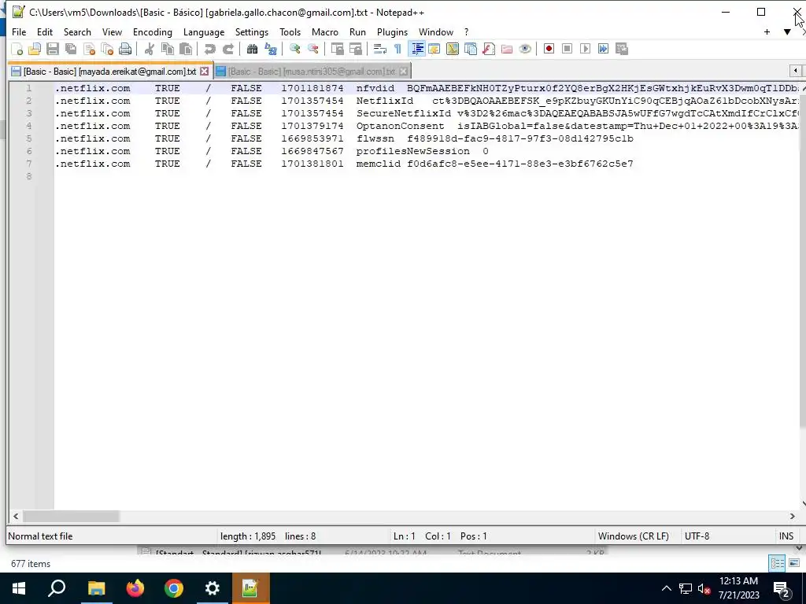The image size is (806, 604).
Task: Click the Windows (CR LF) status field
Action: (634, 536)
